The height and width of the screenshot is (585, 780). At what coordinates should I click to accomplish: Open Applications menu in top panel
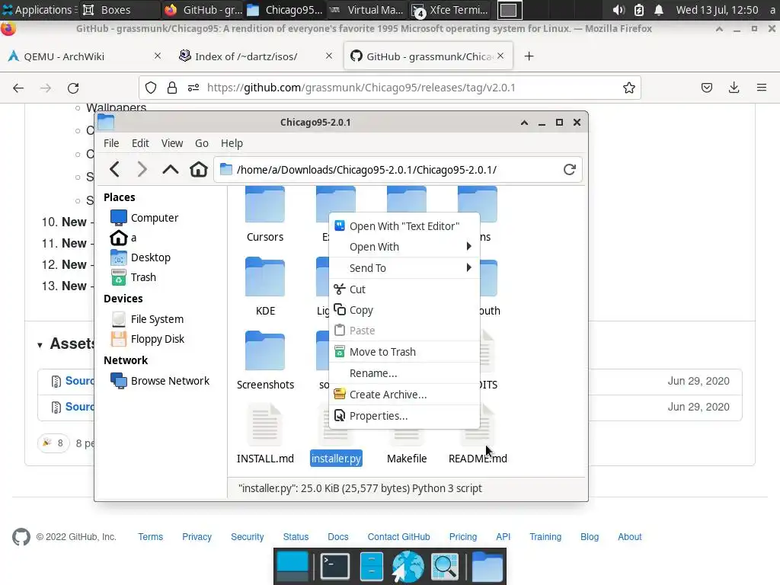coord(38,9)
